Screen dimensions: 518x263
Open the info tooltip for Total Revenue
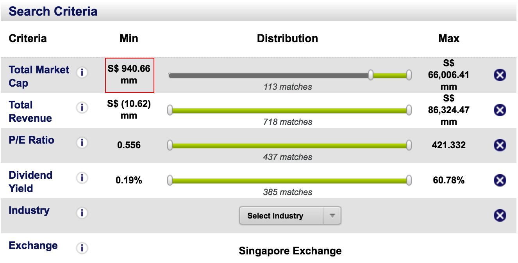[82, 108]
